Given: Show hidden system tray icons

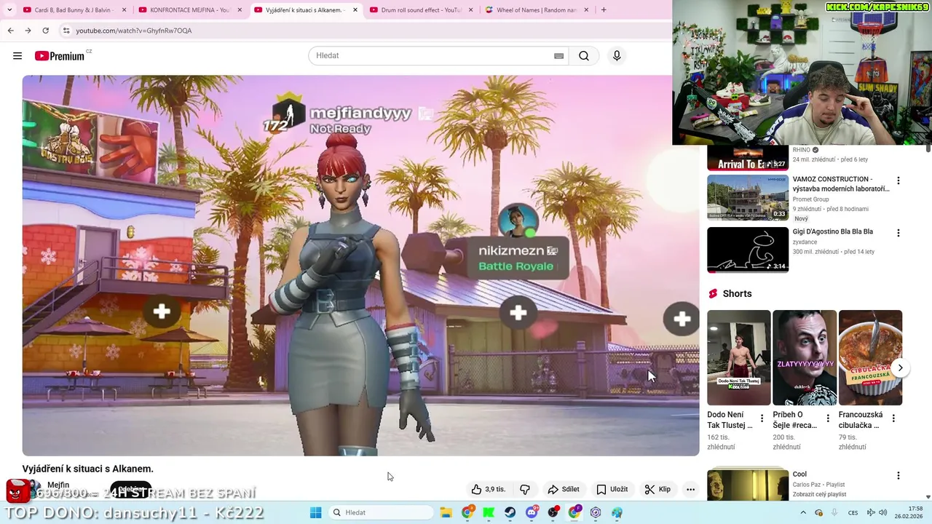Looking at the screenshot, I should 803,512.
